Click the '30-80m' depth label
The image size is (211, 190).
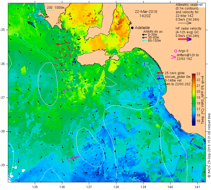coord(153,37)
